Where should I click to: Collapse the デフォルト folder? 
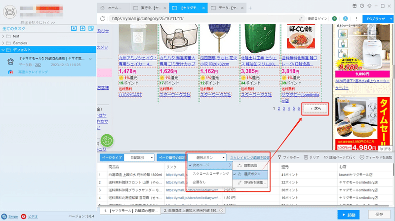click(x=3, y=50)
